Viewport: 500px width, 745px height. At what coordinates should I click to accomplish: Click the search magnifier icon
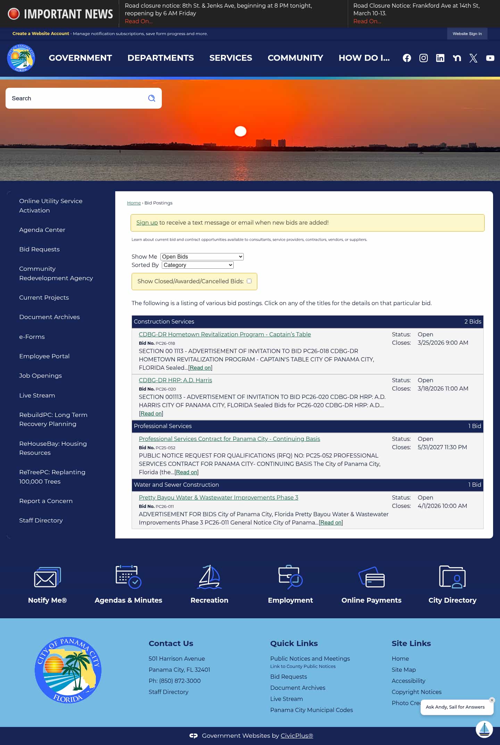click(152, 98)
